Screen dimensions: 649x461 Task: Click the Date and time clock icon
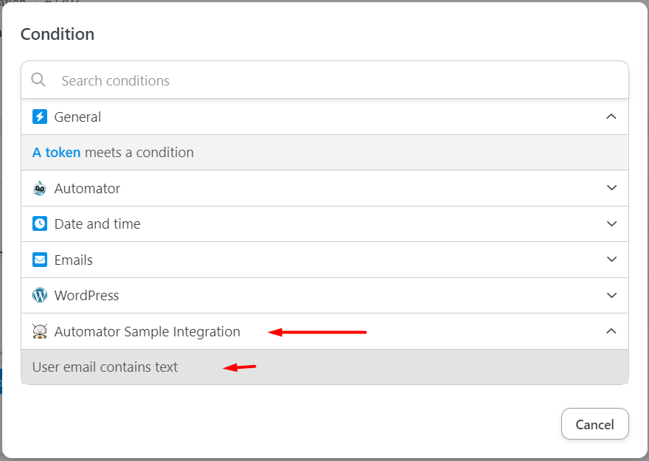coord(40,223)
